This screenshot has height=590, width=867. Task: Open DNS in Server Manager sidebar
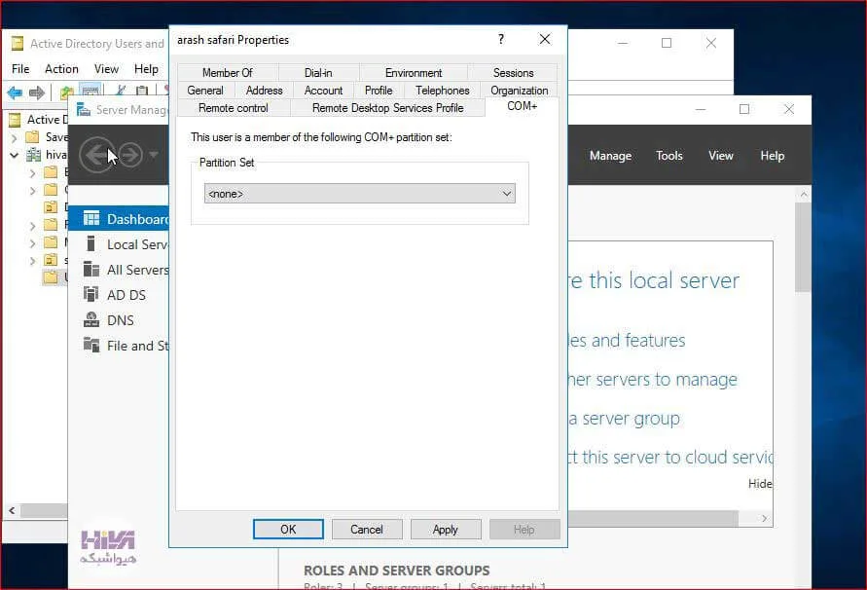pos(111,320)
